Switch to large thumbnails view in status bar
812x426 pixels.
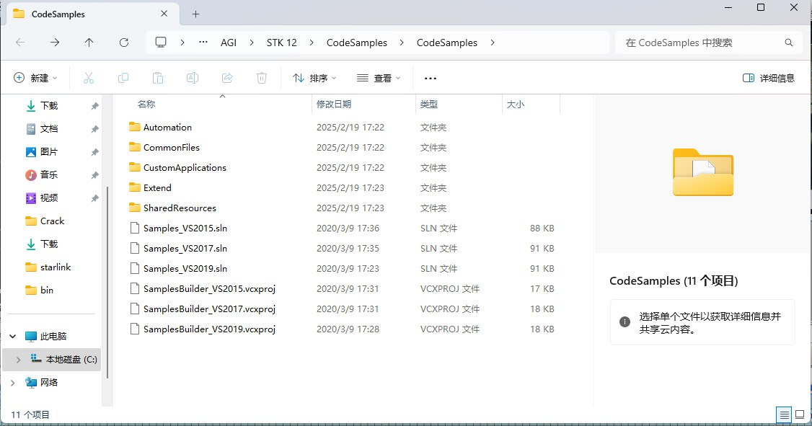799,414
